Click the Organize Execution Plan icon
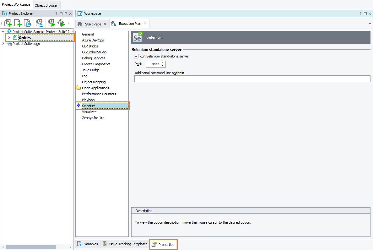The image size is (373, 250). pyautogui.click(x=39, y=23)
